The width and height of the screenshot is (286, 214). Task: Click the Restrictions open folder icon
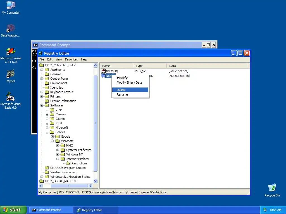(68, 163)
